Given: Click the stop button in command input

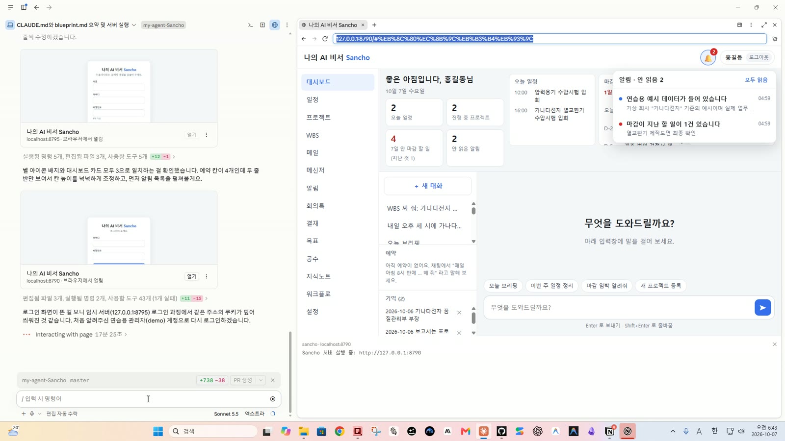Looking at the screenshot, I should coord(273,399).
